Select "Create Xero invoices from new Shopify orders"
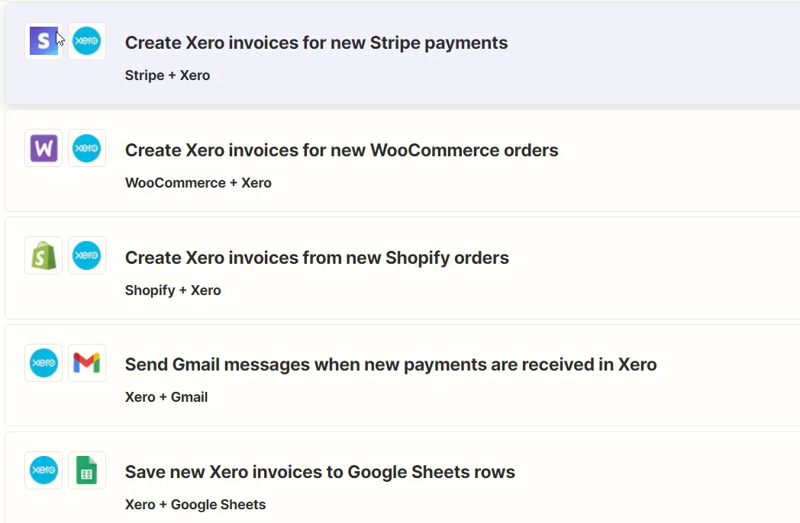 (317, 258)
